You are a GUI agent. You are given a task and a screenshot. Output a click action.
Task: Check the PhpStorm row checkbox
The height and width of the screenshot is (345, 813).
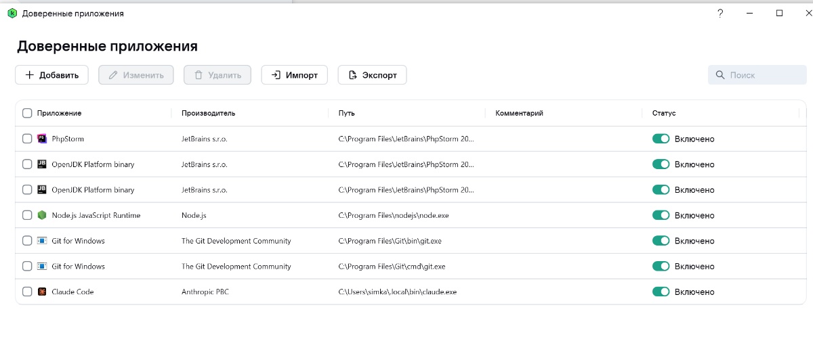pyautogui.click(x=27, y=139)
